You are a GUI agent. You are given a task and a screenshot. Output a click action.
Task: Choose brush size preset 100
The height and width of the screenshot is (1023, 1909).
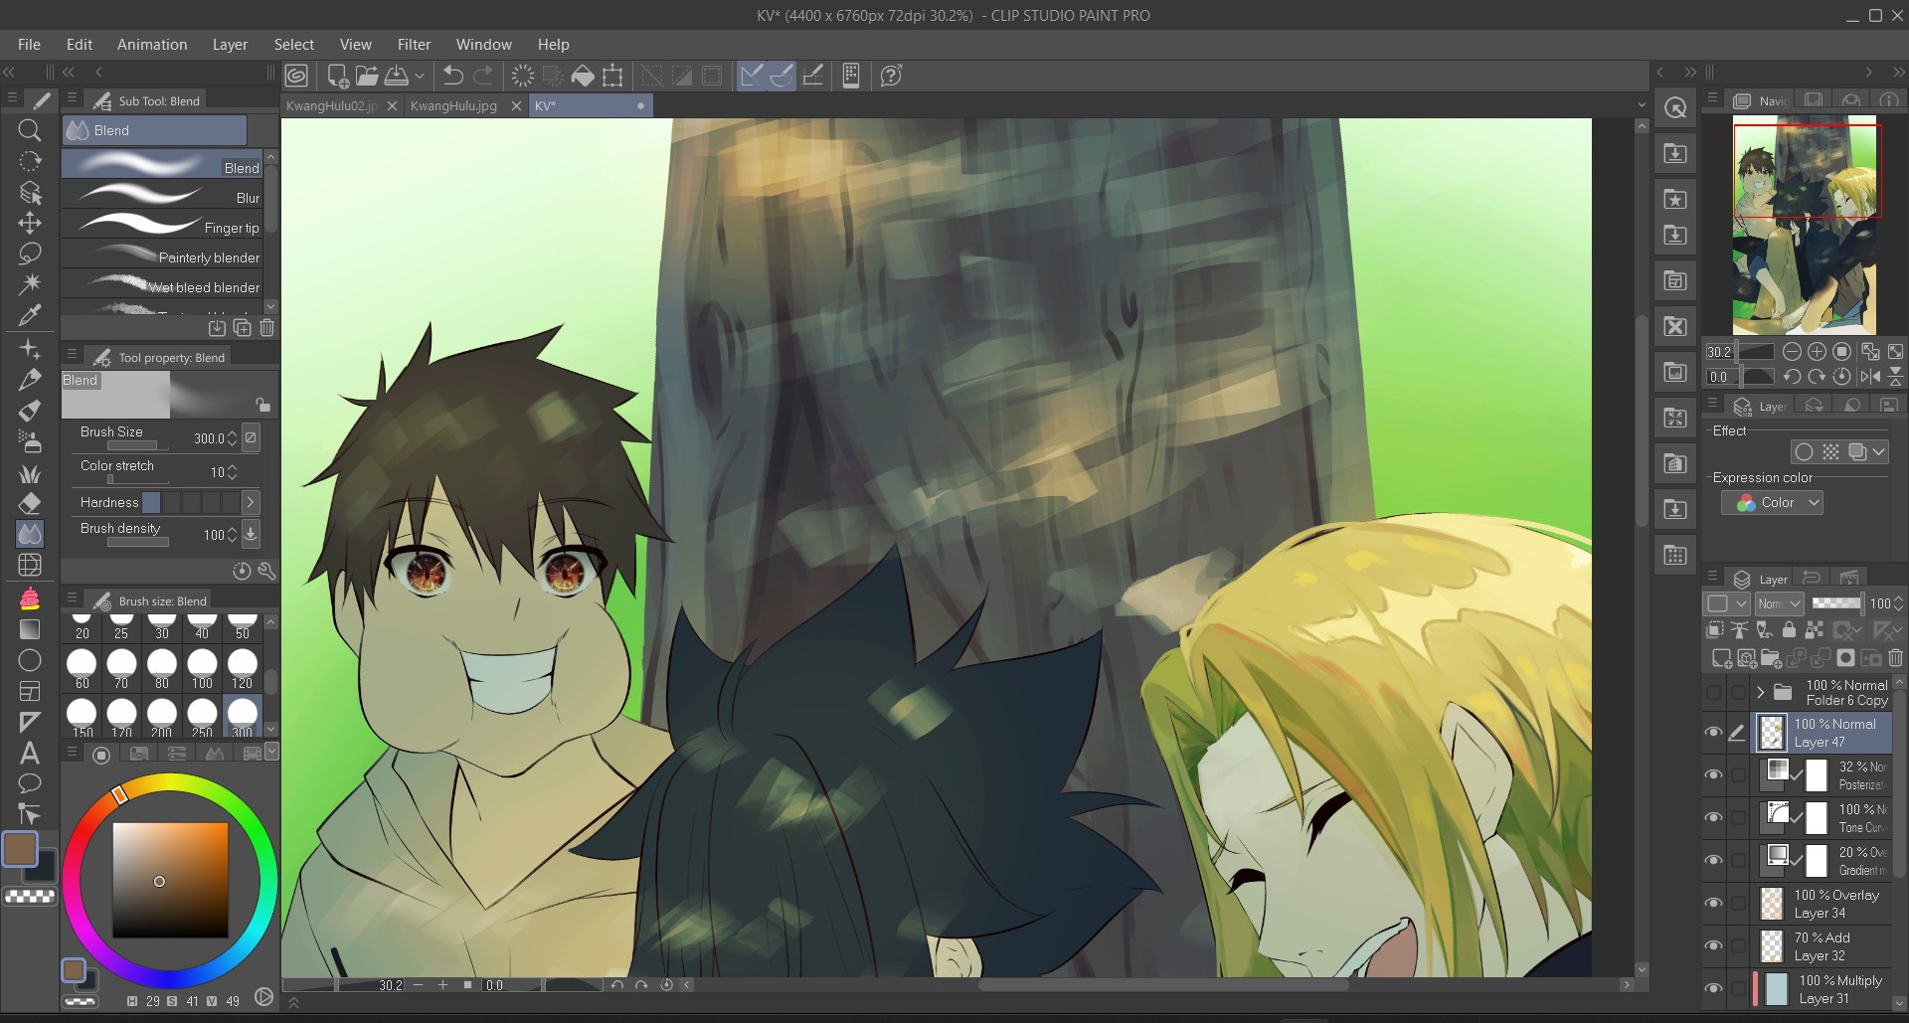pyautogui.click(x=202, y=668)
